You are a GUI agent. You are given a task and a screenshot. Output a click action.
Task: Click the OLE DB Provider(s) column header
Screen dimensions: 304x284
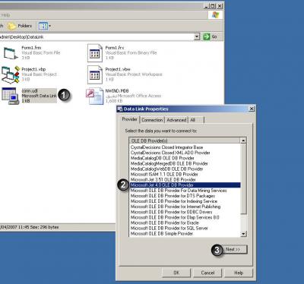[x=185, y=140]
